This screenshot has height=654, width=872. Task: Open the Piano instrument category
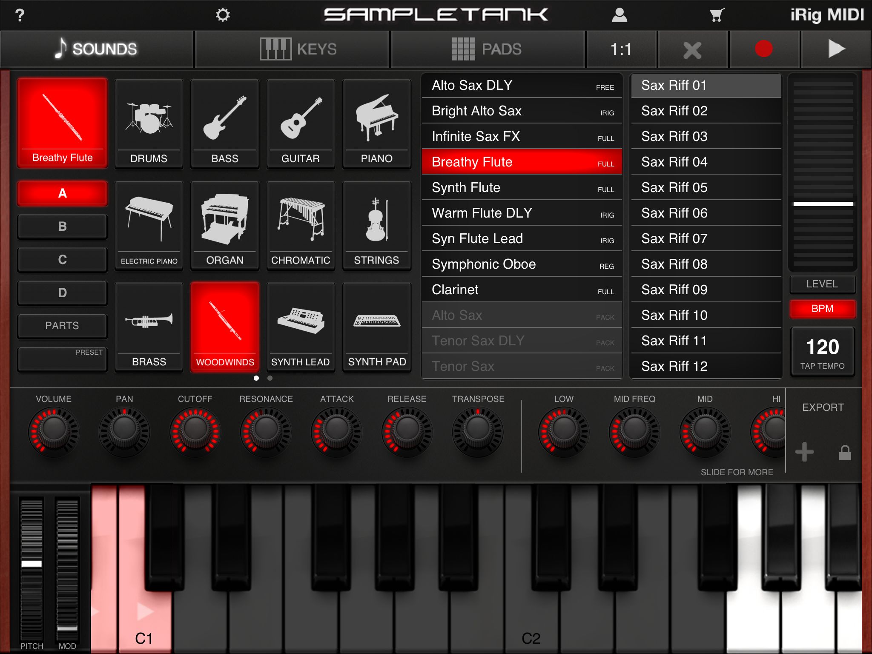point(376,123)
